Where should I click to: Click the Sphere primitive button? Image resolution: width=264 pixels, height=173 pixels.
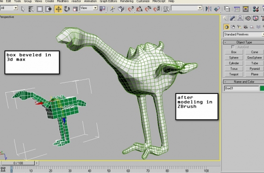pyautogui.click(x=234, y=58)
